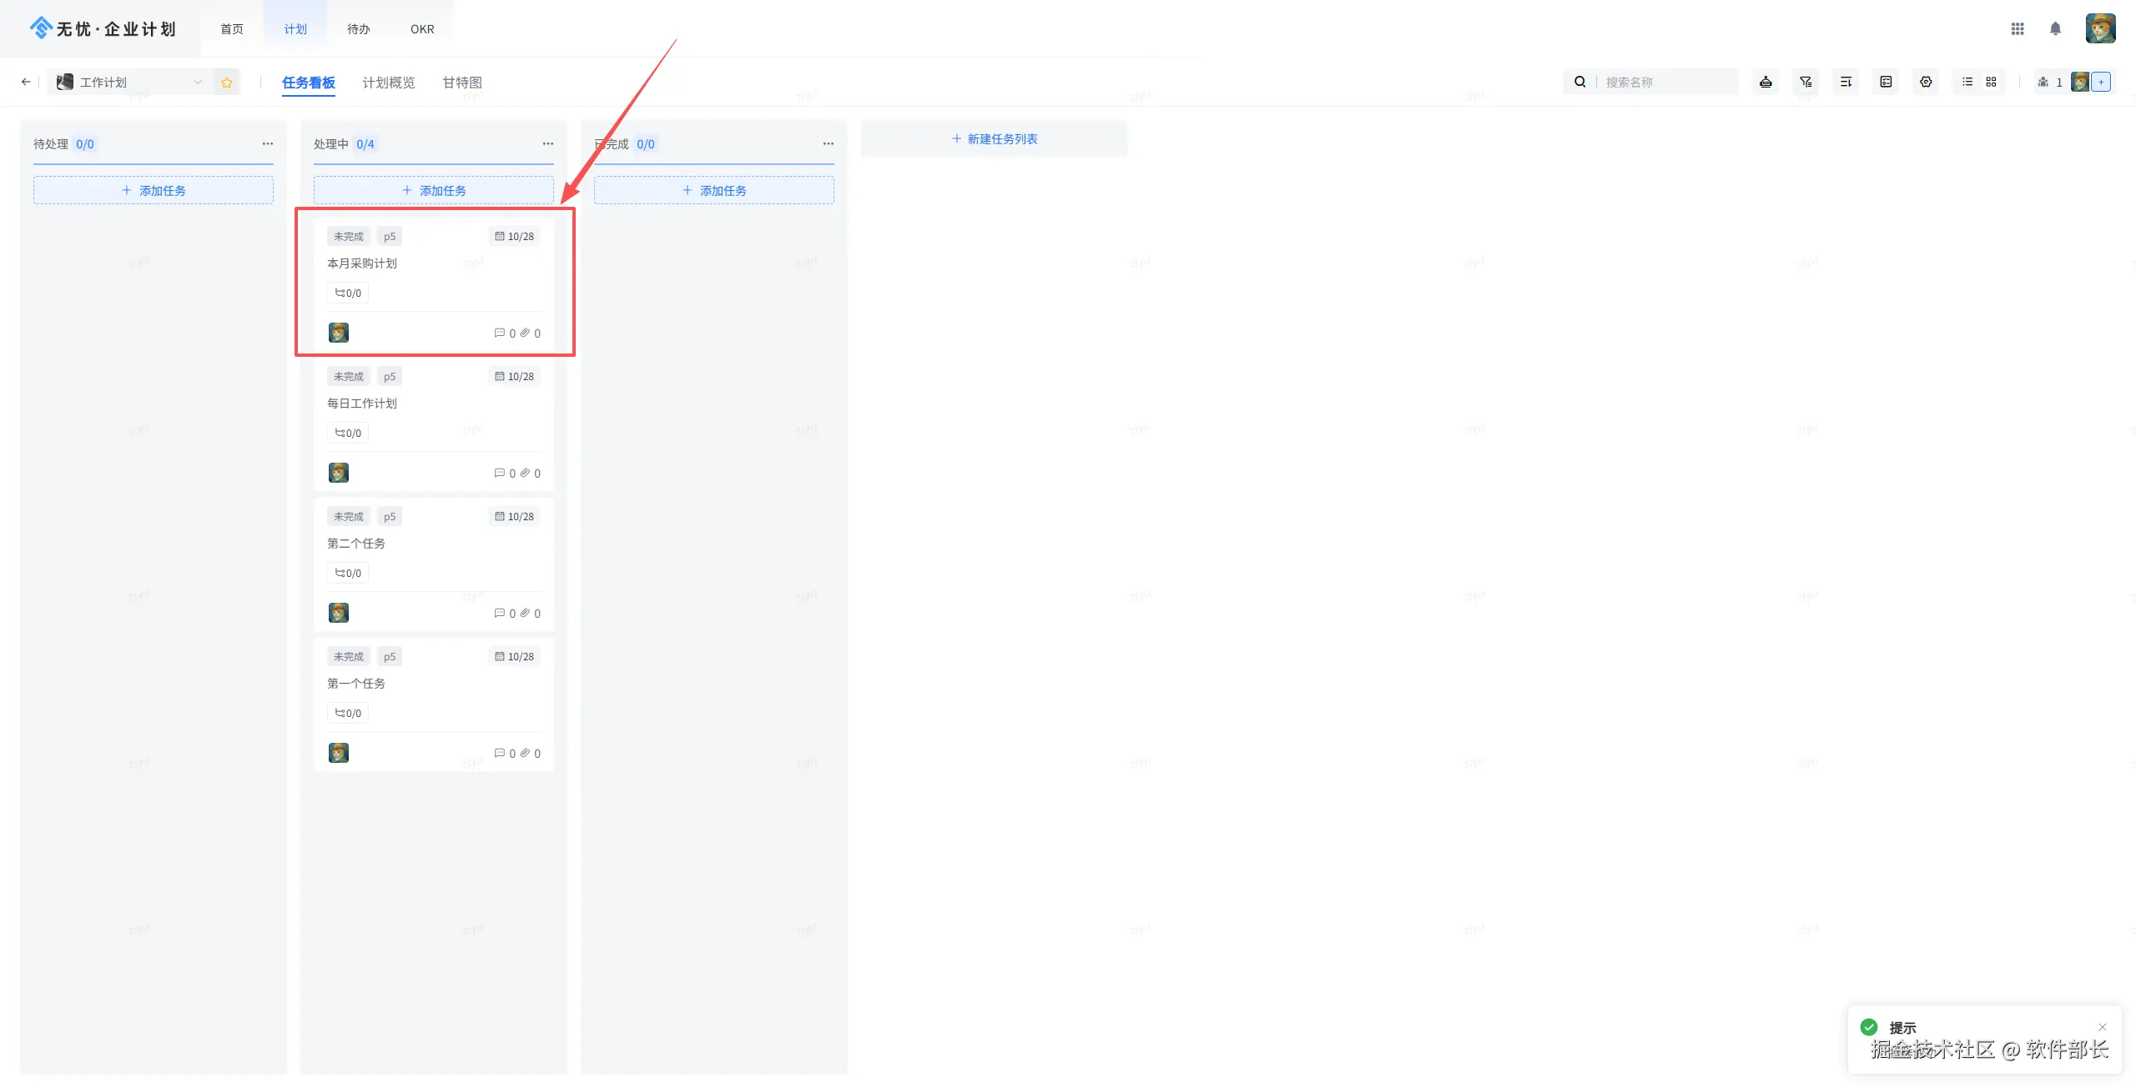Switch to the 甘特图 tab
Image resolution: width=2136 pixels, height=1088 pixels.
pyautogui.click(x=461, y=83)
